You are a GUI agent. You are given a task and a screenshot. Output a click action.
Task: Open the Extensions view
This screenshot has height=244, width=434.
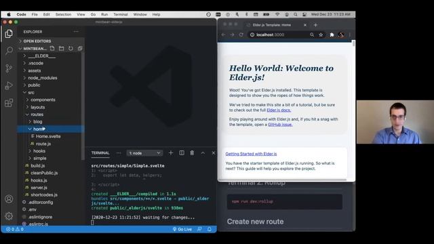(9, 103)
